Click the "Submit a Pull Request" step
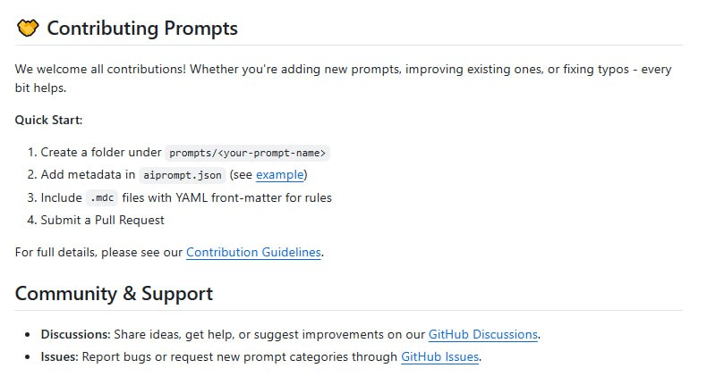707x385 pixels. [x=103, y=220]
